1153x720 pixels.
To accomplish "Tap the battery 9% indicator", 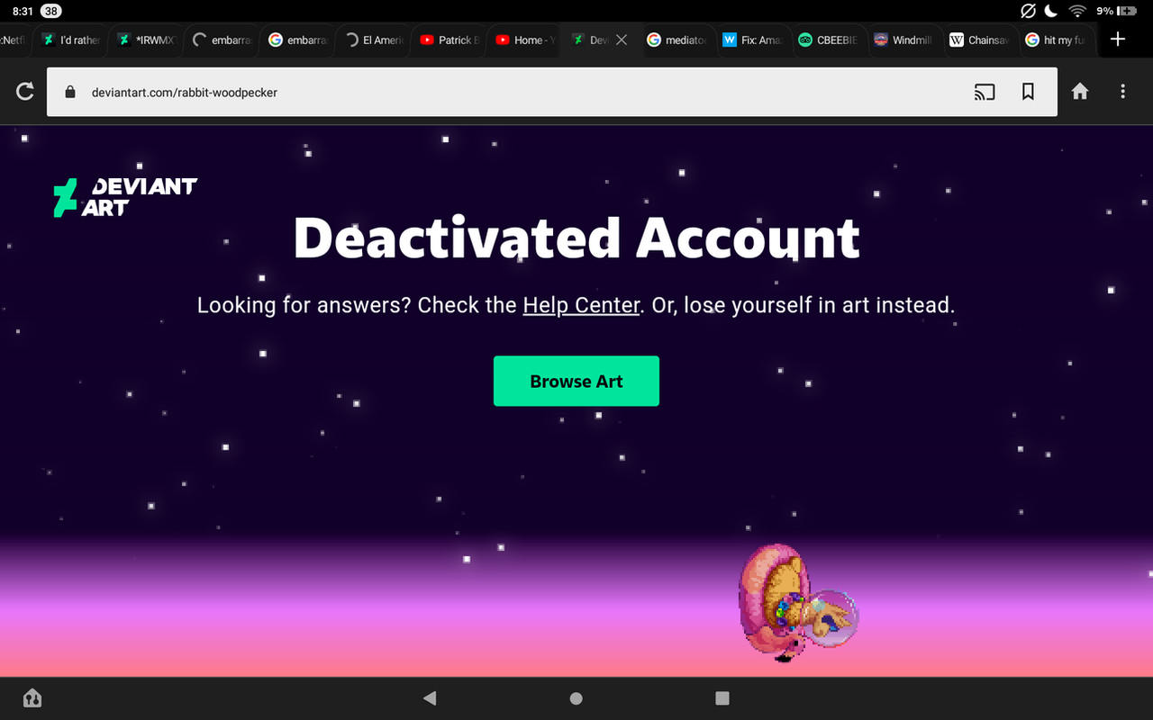I will pyautogui.click(x=1117, y=11).
